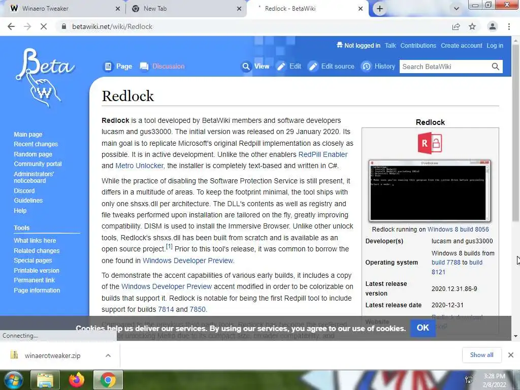Open Related changes tool link
520x390 pixels.
pyautogui.click(x=37, y=251)
